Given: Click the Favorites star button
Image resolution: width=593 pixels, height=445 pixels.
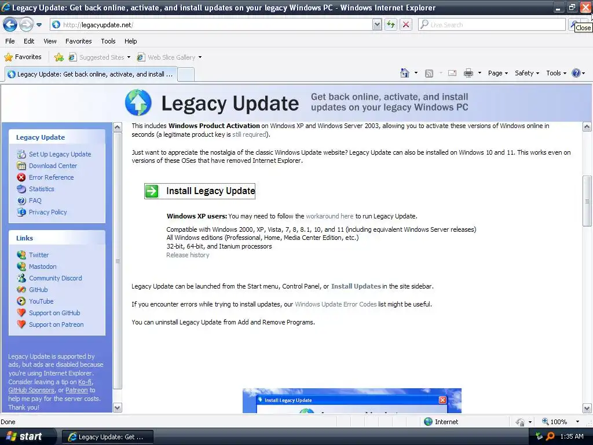Looking at the screenshot, I should pyautogui.click(x=23, y=57).
